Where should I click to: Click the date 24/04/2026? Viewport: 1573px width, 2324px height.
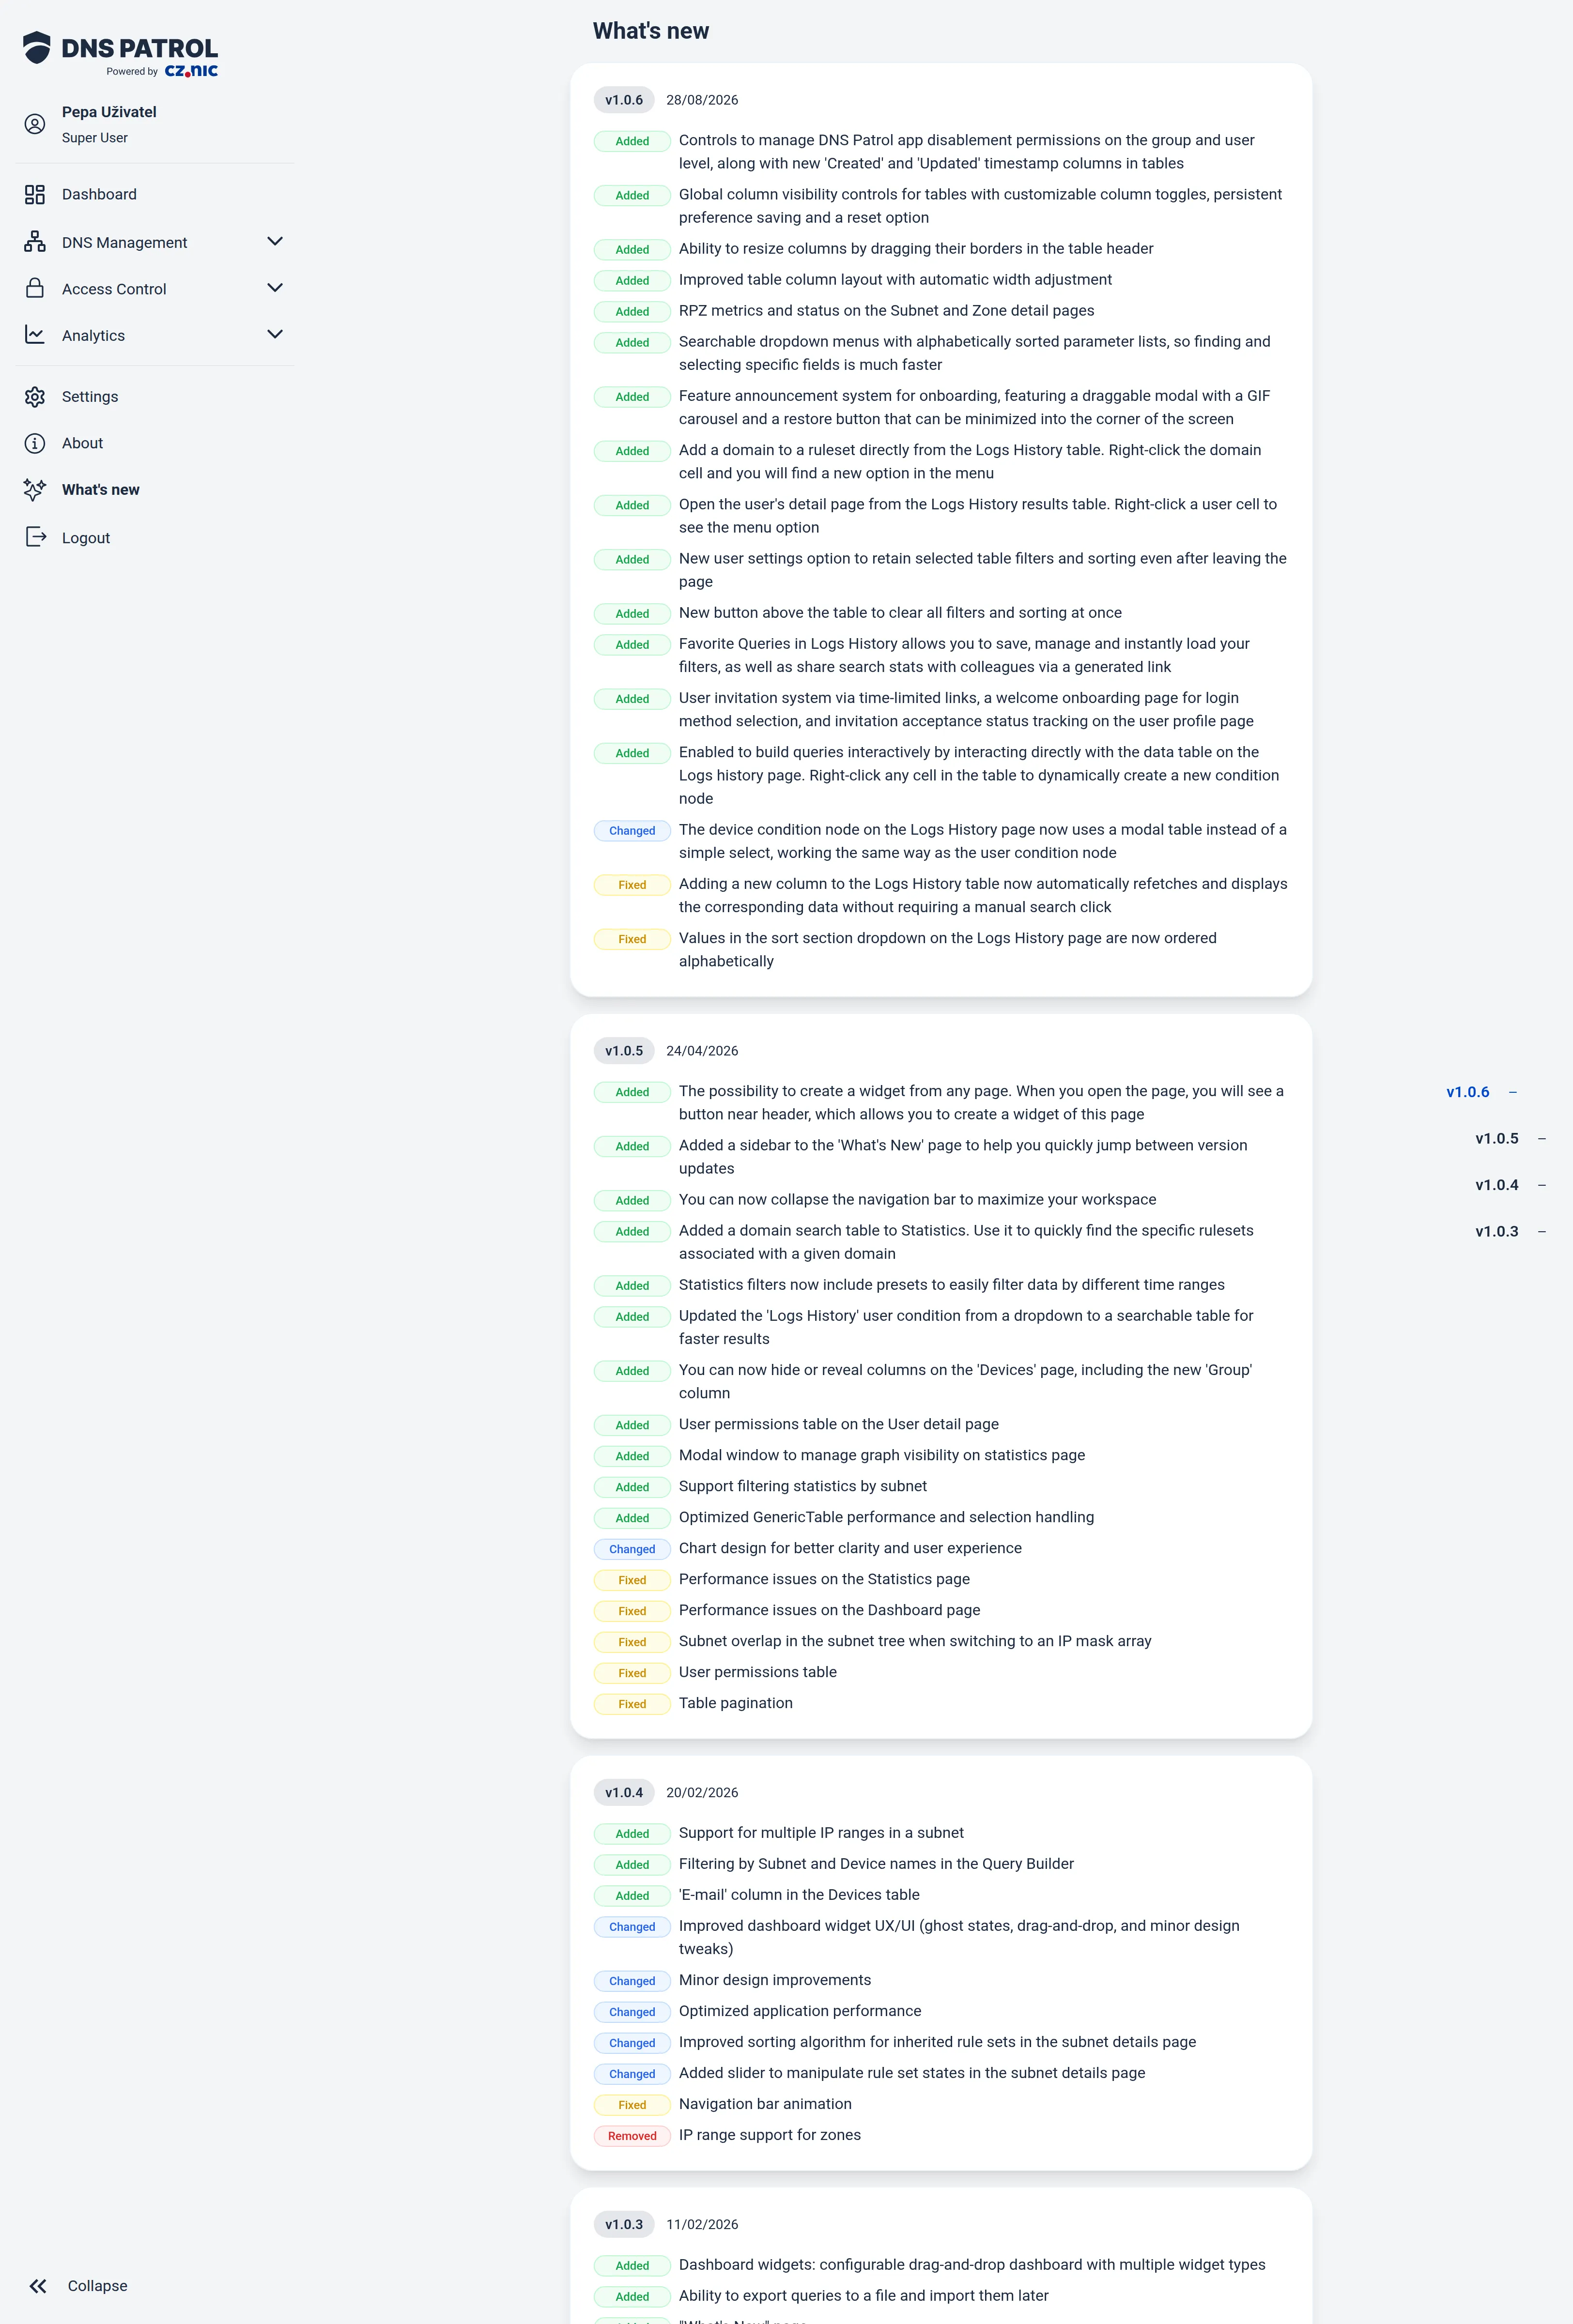click(702, 1051)
